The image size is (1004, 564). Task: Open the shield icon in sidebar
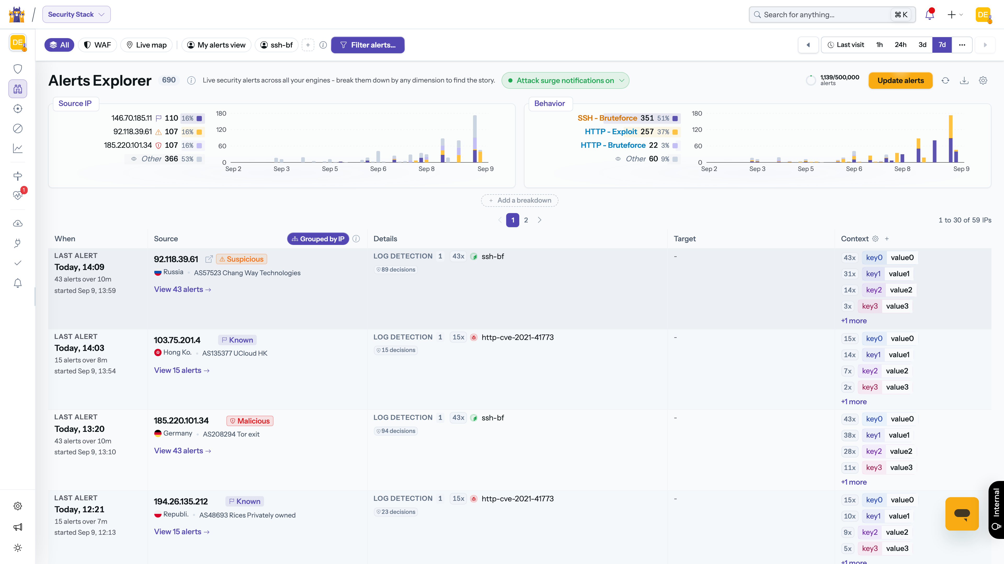click(18, 69)
